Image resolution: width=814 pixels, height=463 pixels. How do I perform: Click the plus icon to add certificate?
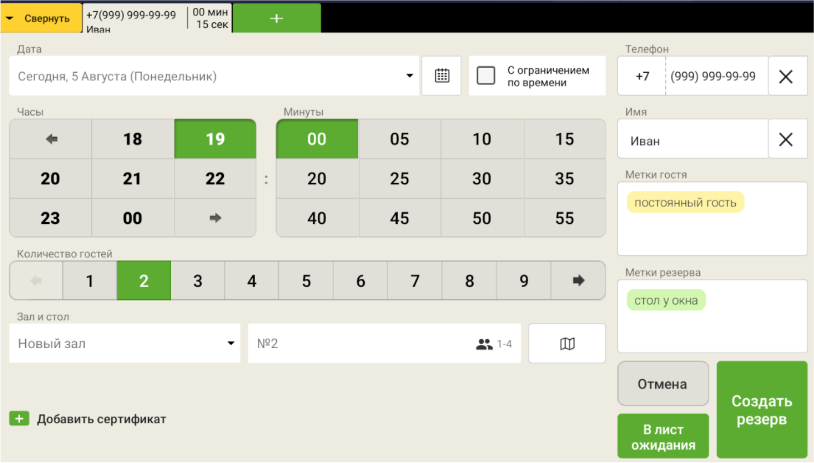(x=19, y=419)
